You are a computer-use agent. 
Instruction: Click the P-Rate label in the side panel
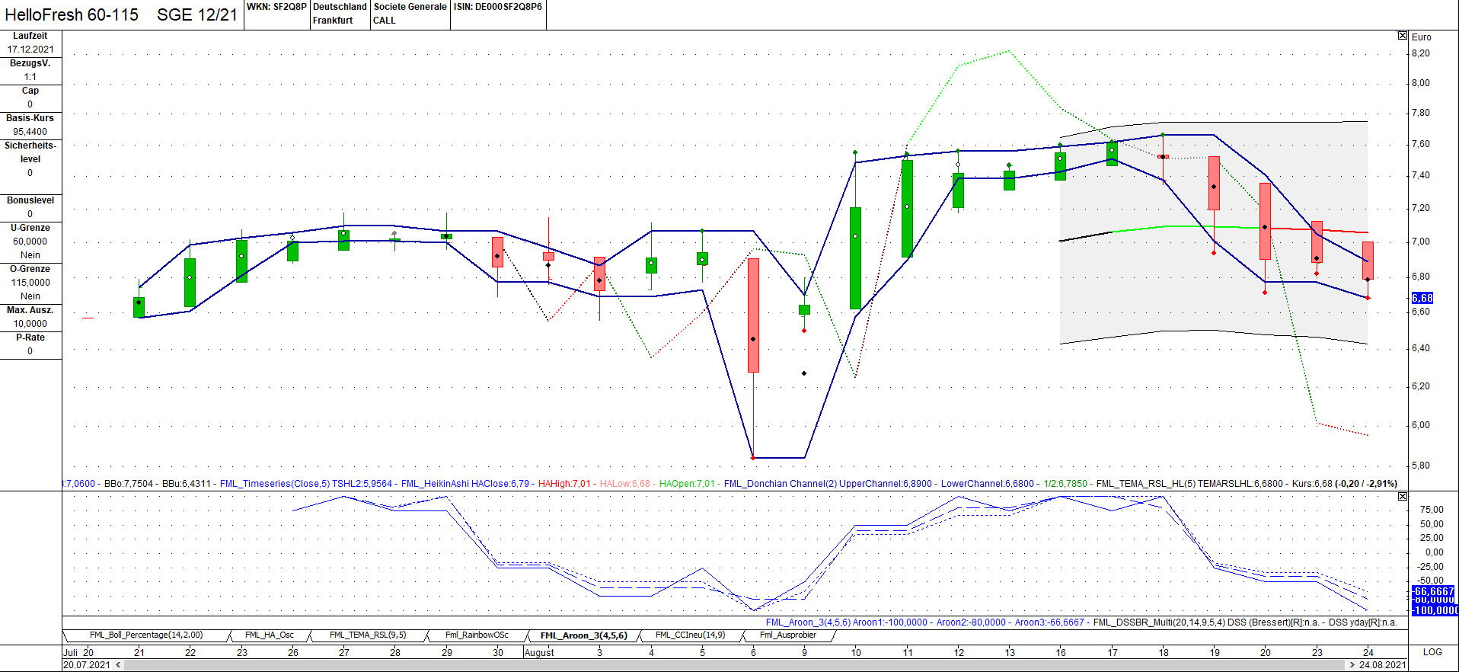click(x=30, y=338)
